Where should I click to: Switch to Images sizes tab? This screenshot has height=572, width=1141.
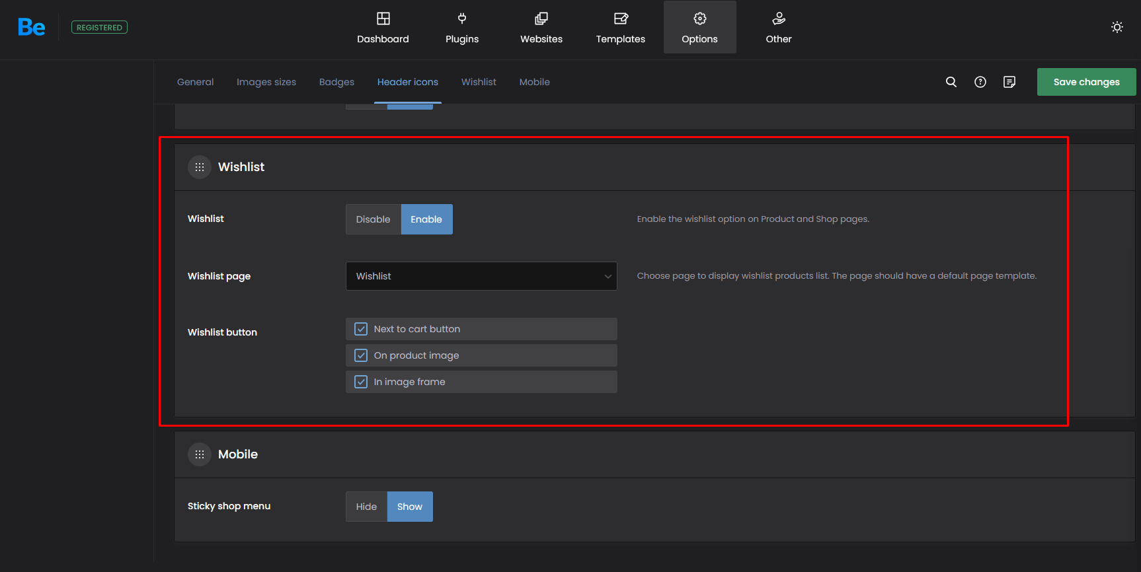coord(266,82)
